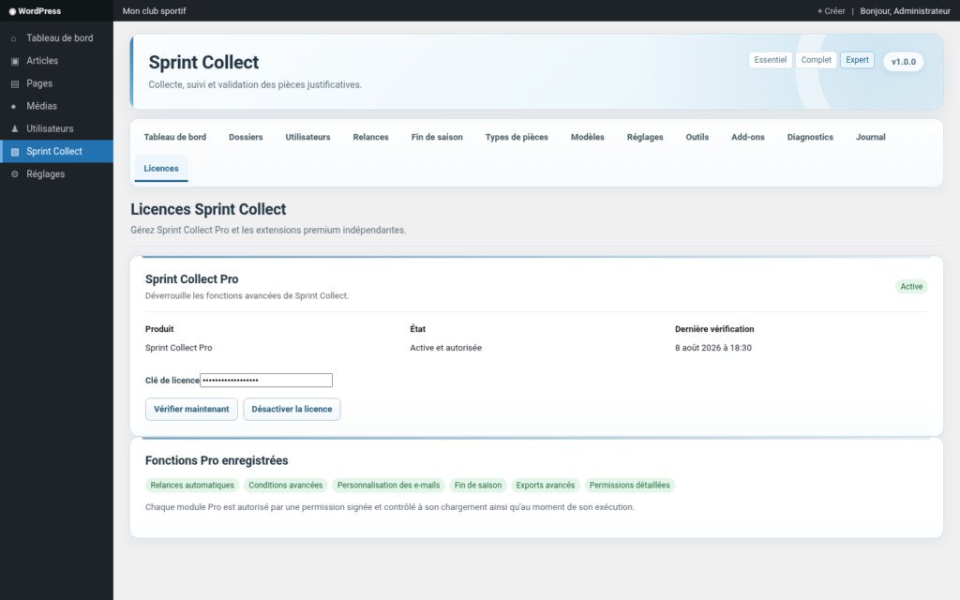The width and height of the screenshot is (960, 600).
Task: Choose the Essentiel plan button
Action: [771, 60]
